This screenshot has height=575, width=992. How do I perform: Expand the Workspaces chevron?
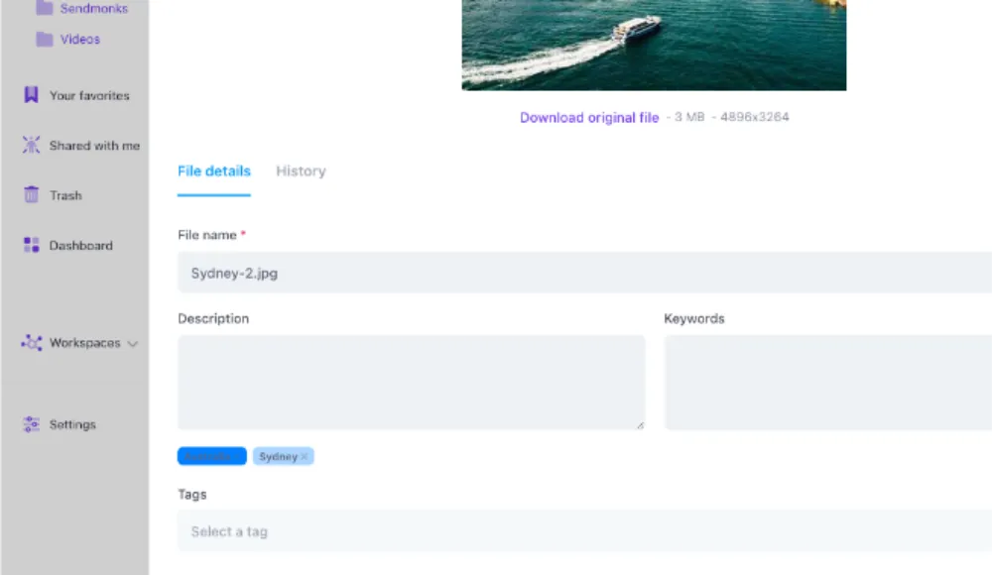(132, 343)
